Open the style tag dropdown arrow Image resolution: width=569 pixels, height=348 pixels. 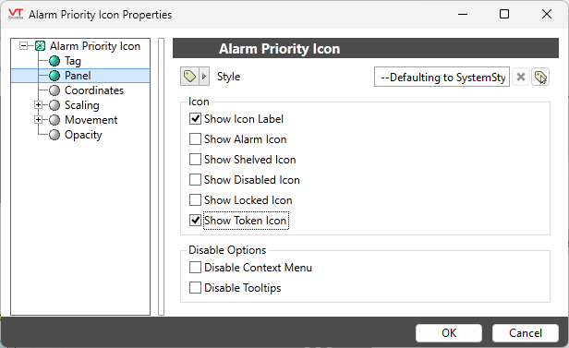204,77
